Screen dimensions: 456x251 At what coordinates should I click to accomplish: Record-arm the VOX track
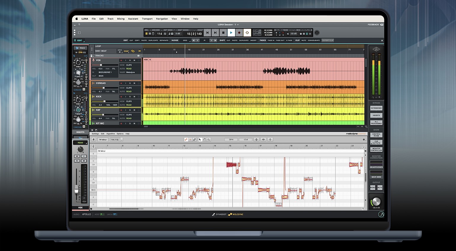[121, 60]
